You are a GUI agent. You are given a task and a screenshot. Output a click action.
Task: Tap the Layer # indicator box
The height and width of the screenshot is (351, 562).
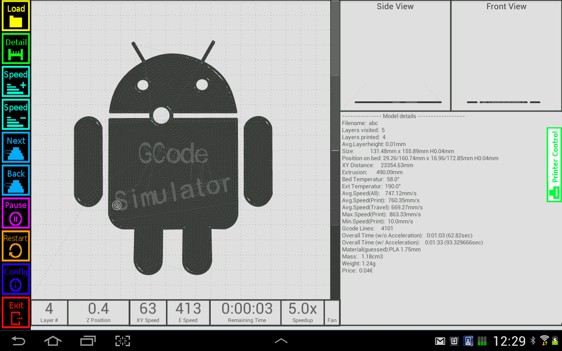pyautogui.click(x=49, y=313)
